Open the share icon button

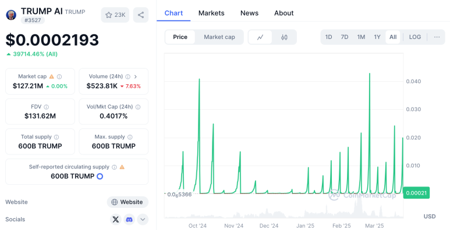coord(141,15)
